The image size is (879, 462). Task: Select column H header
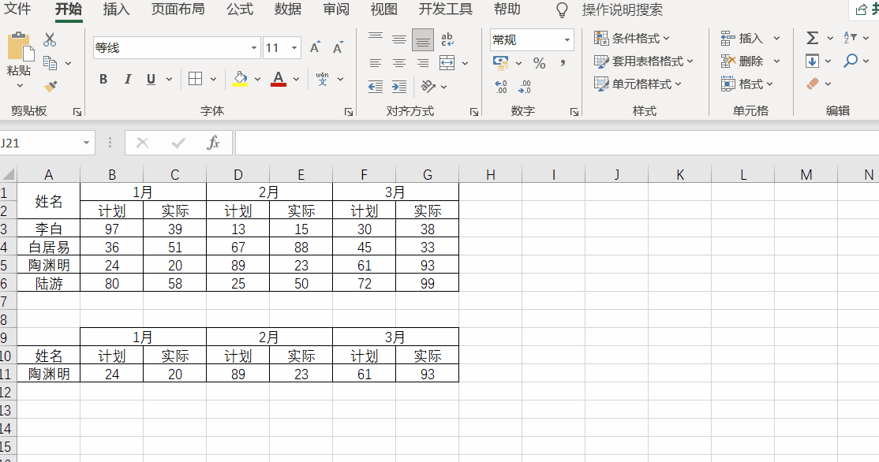[x=491, y=175]
